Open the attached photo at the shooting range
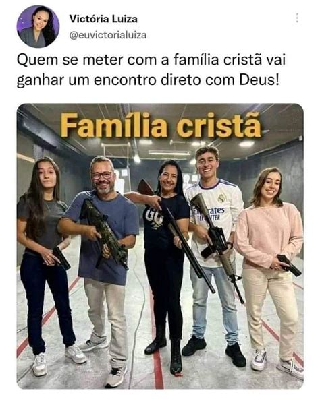Viewport: 320px width, 399px height. point(160,246)
